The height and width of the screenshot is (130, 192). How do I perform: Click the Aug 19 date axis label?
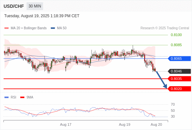pos(125,124)
